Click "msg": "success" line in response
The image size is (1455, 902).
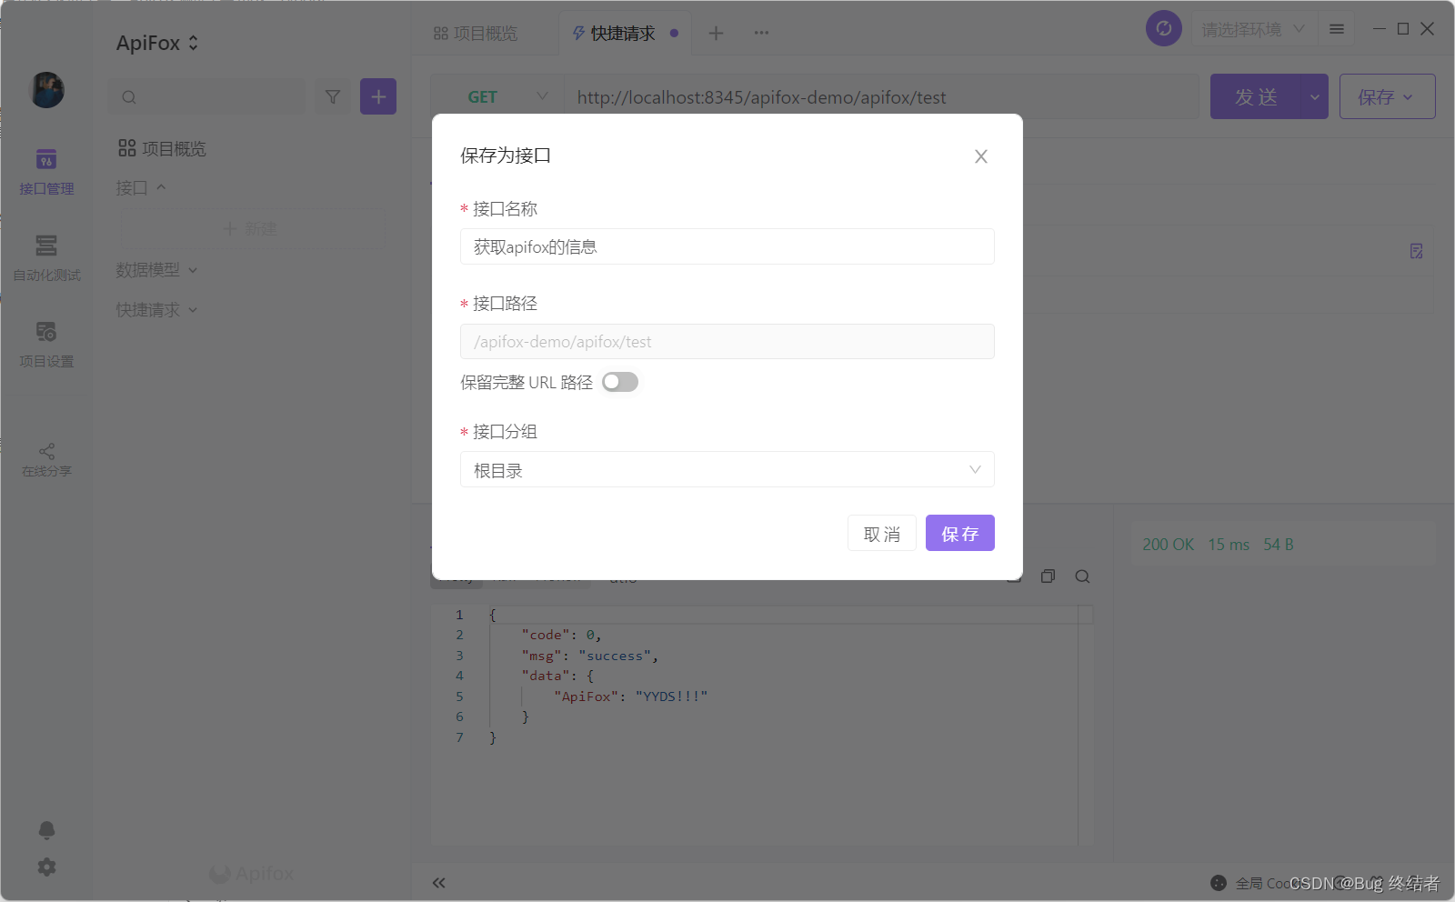coord(589,656)
